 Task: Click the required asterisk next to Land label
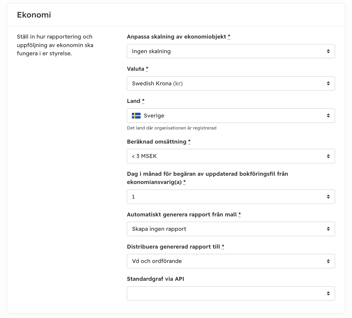pyautogui.click(x=143, y=101)
